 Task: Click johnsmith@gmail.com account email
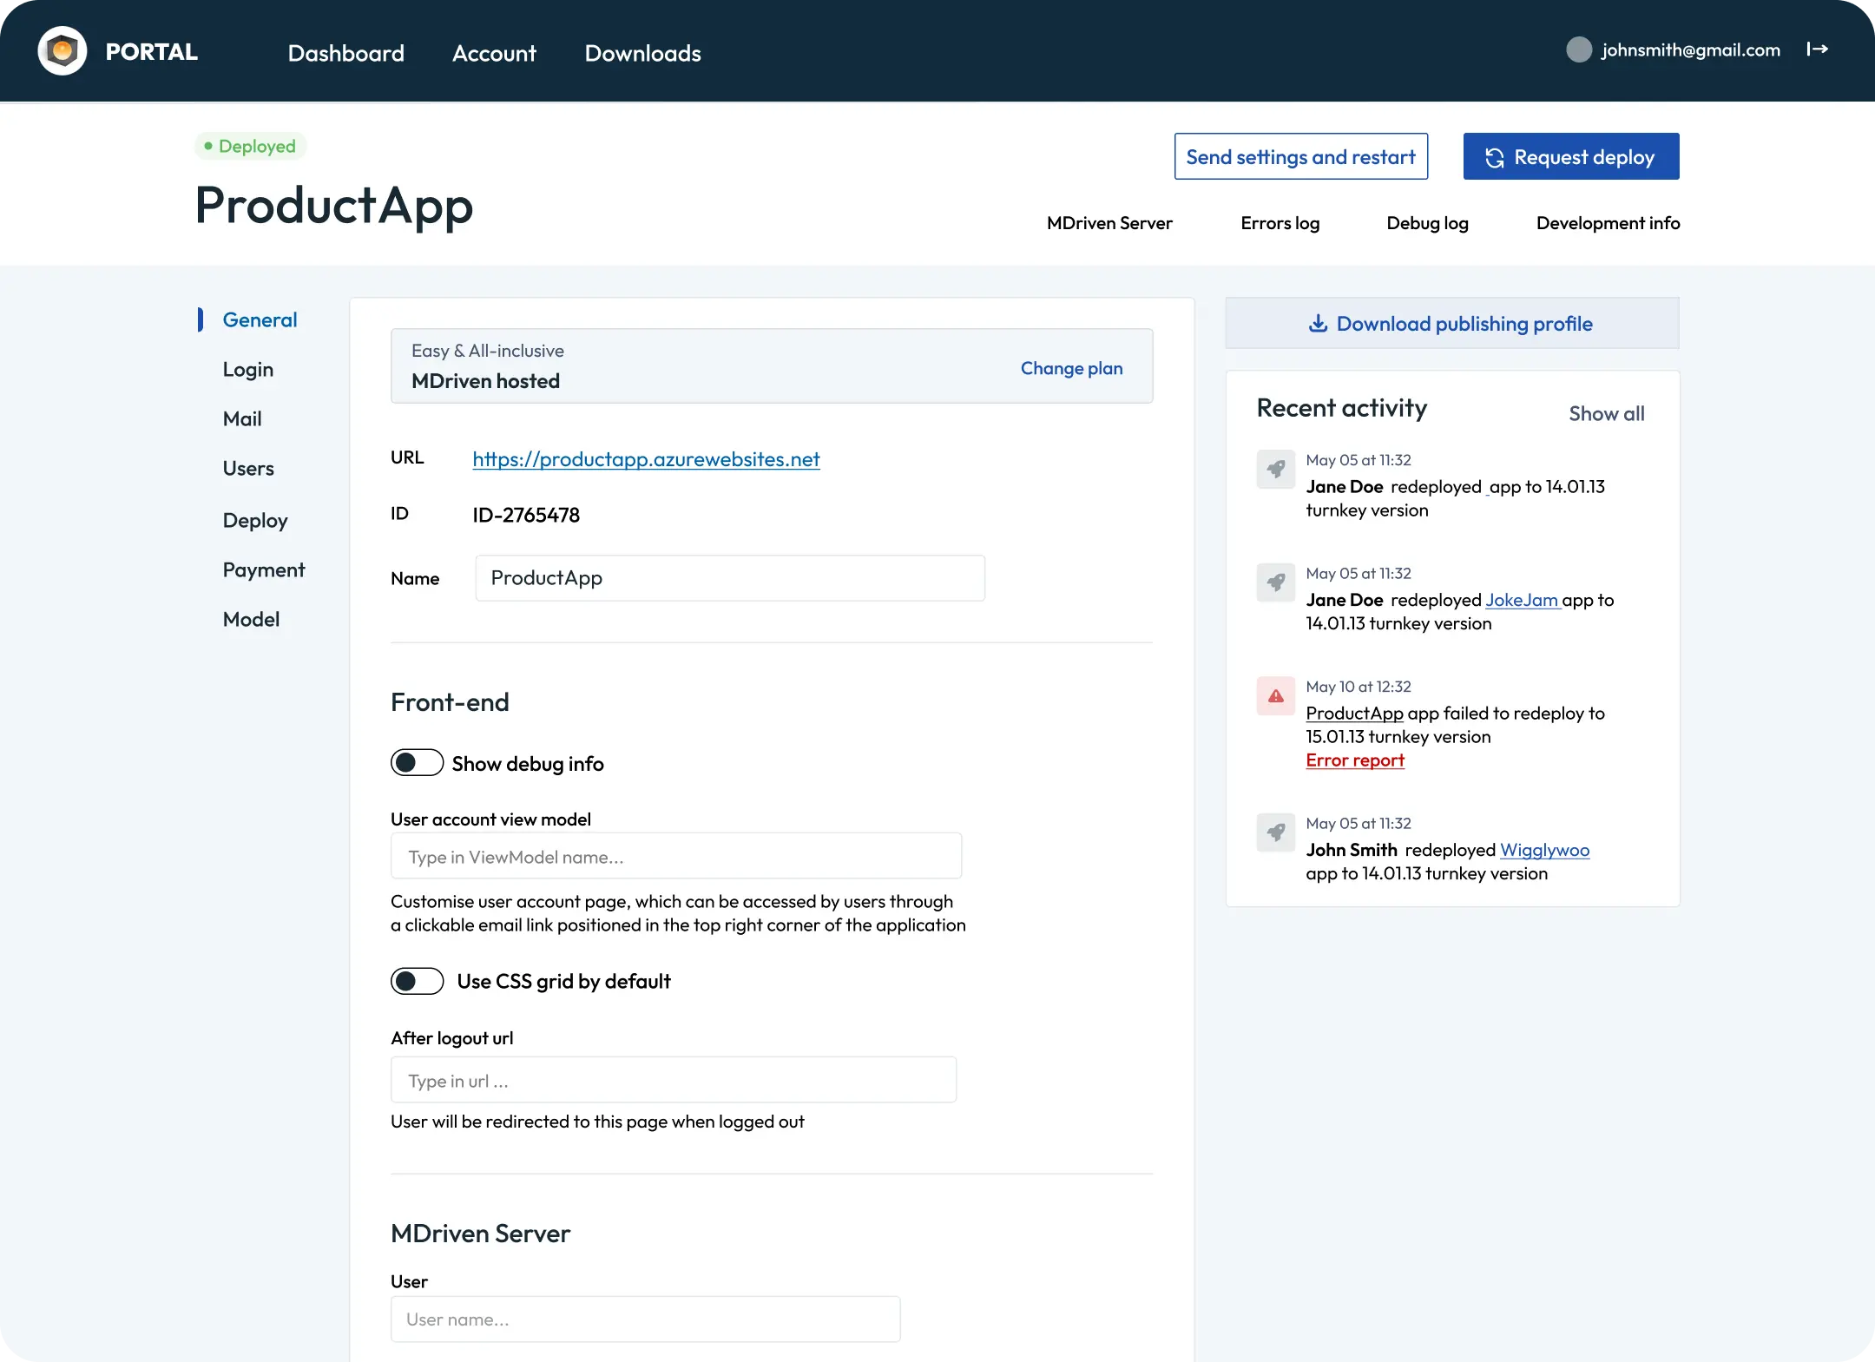(x=1691, y=49)
